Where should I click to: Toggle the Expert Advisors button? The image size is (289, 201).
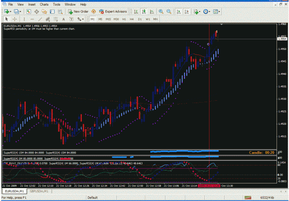click(113, 12)
